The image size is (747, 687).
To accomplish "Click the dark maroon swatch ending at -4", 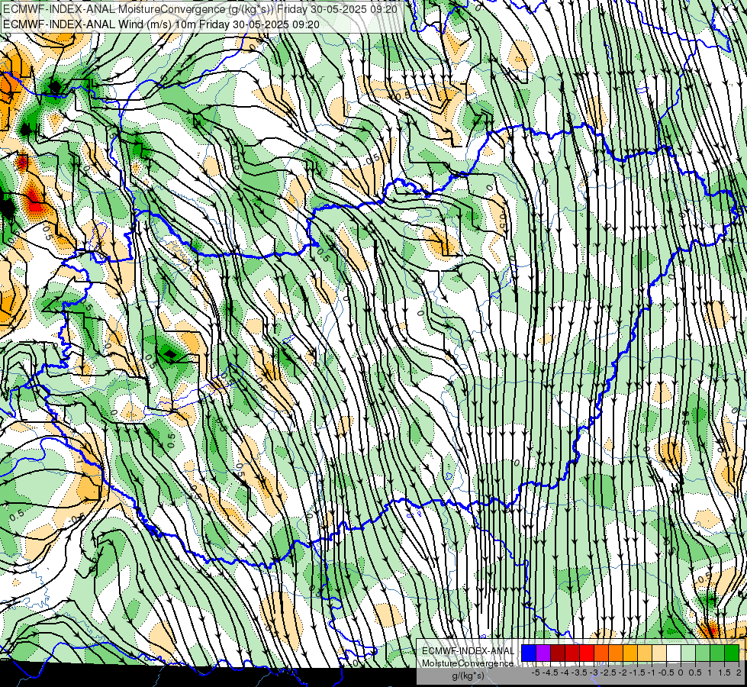I will pos(558,653).
